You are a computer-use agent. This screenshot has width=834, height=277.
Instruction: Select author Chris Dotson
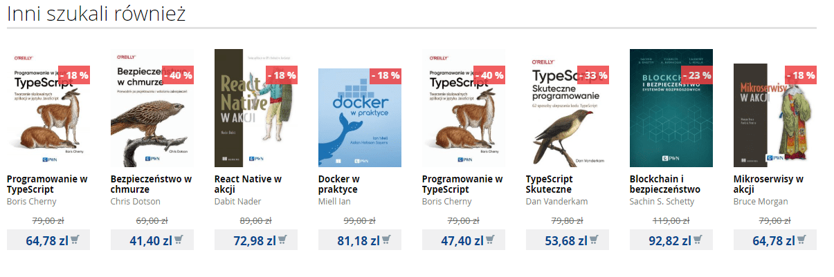click(136, 202)
